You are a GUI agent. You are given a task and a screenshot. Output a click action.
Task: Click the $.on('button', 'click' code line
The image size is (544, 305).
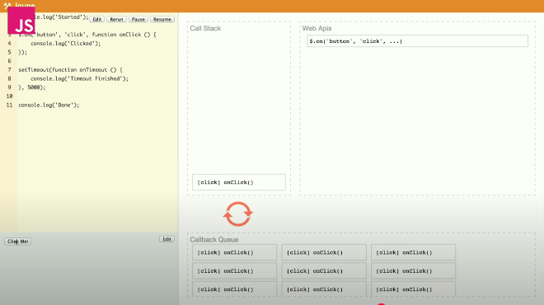[x=87, y=35]
